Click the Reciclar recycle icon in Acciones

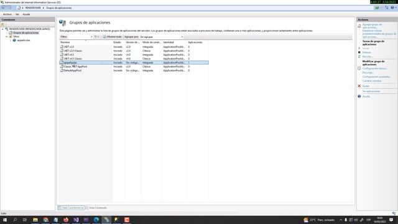pos(359,57)
